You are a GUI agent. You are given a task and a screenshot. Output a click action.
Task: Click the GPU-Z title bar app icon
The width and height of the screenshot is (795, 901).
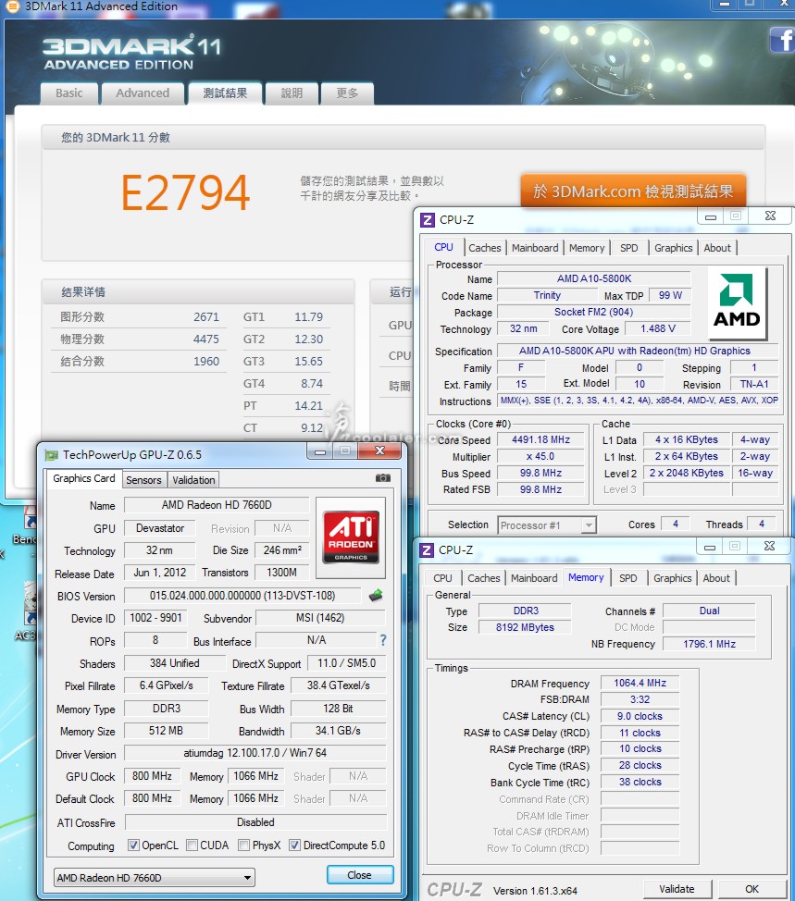point(52,455)
